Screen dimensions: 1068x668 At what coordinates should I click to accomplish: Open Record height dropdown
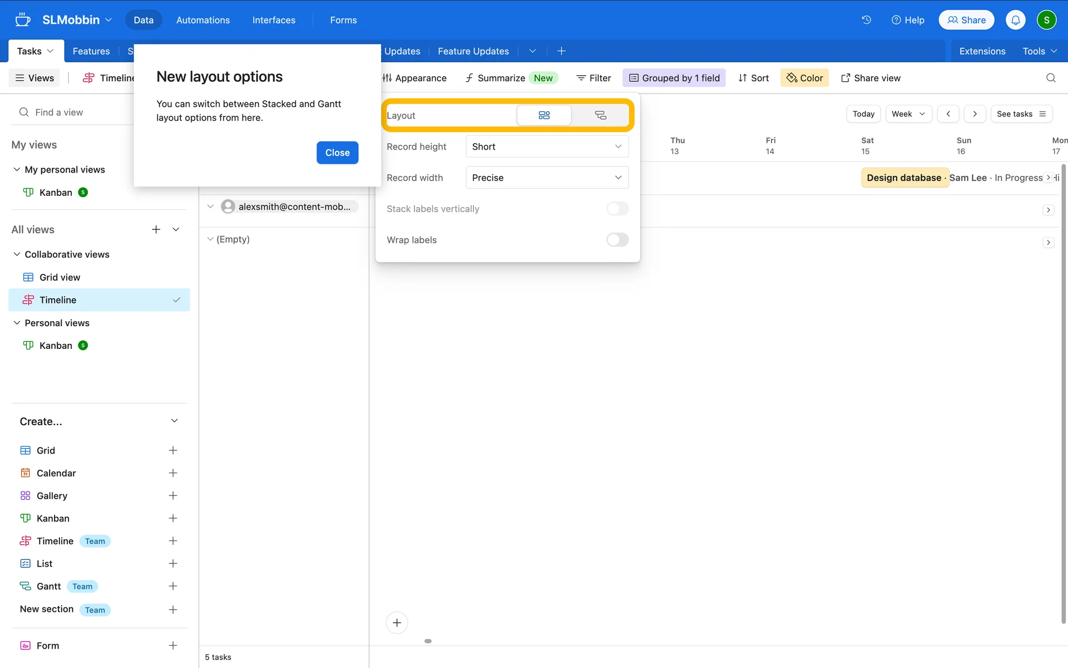(x=547, y=146)
